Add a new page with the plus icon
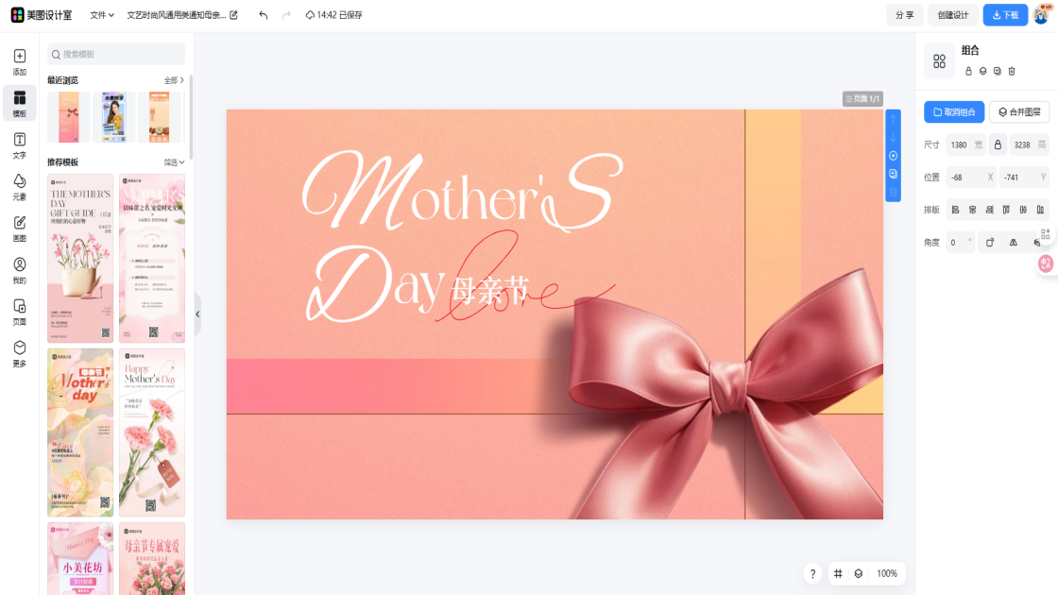 [893, 156]
